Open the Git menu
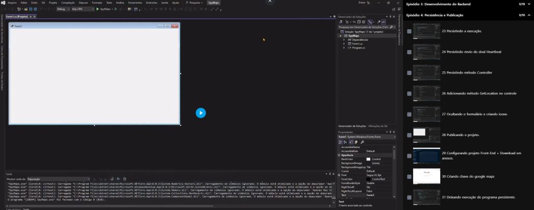Viewport: 534px width, 210px height. pos(43,3)
